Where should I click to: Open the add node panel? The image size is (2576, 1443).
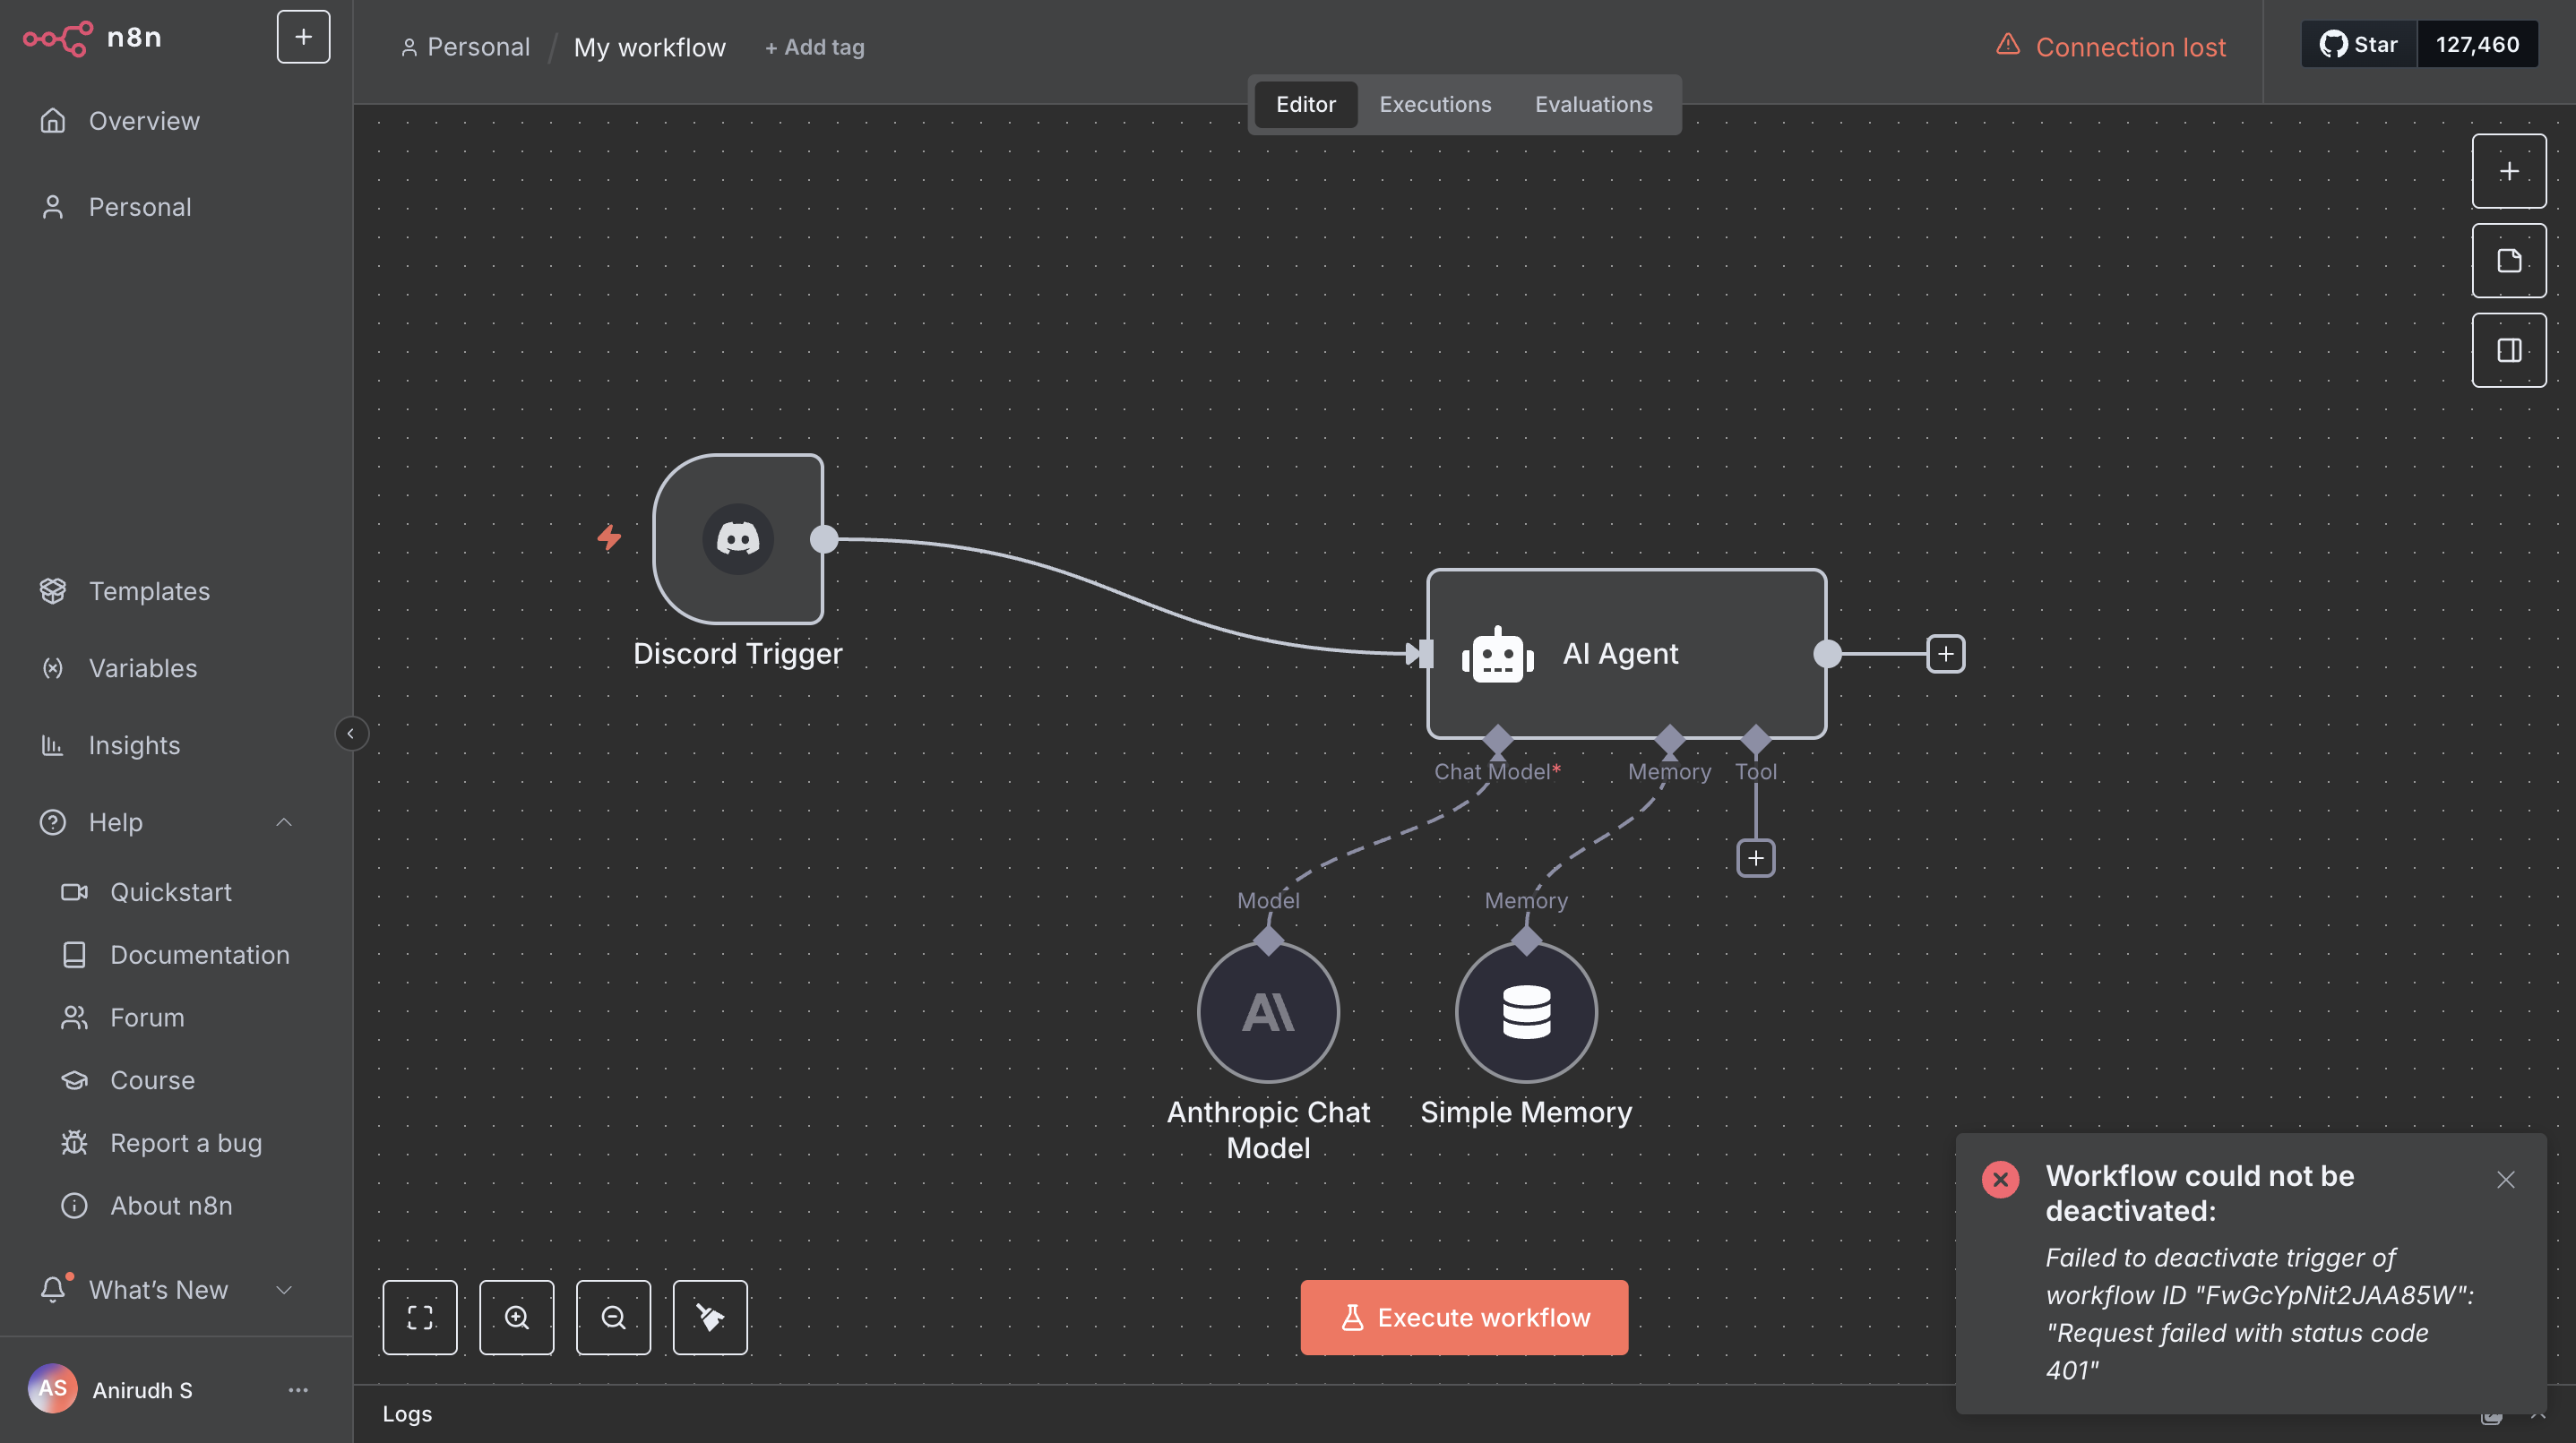pyautogui.click(x=2509, y=170)
